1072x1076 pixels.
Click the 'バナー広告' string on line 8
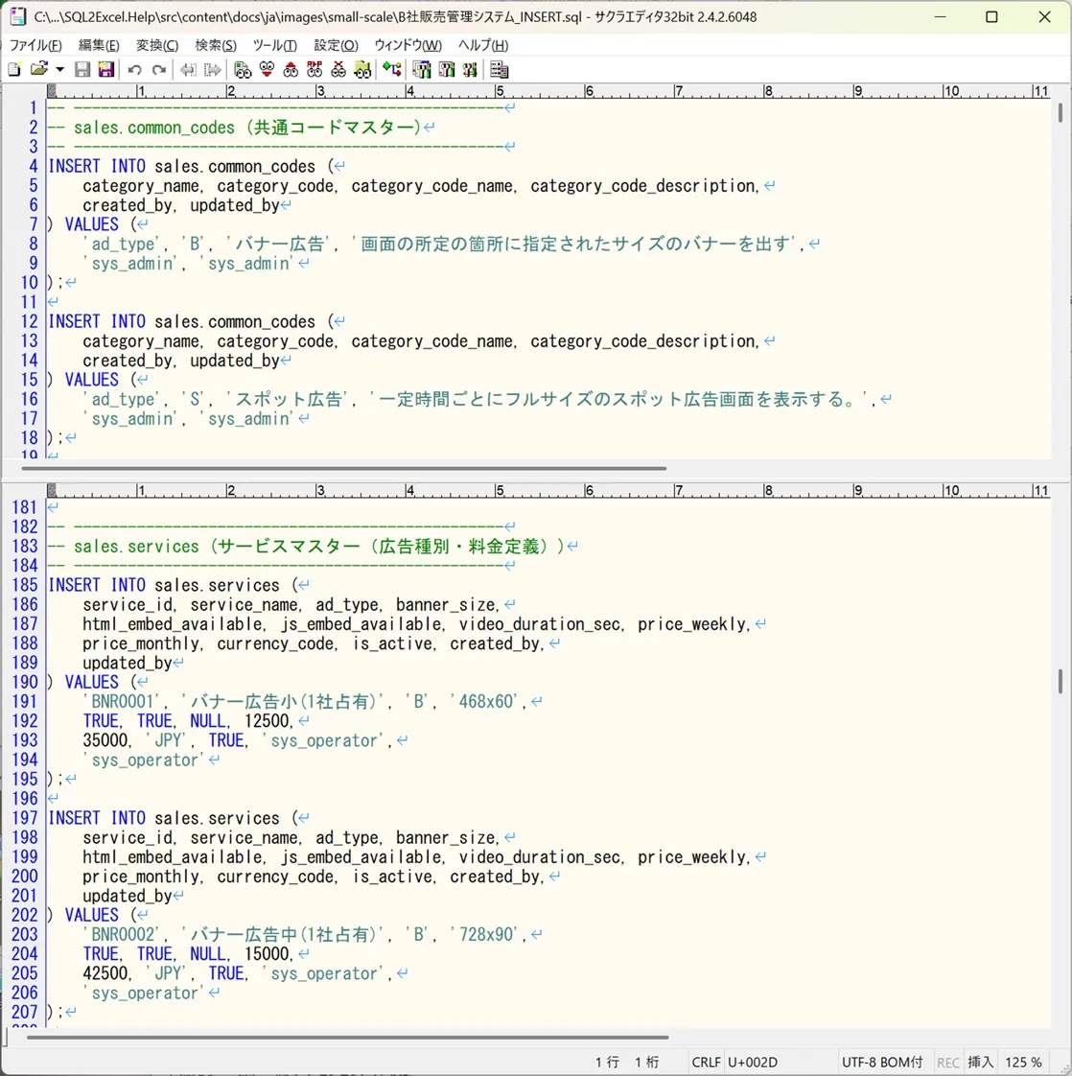(279, 244)
